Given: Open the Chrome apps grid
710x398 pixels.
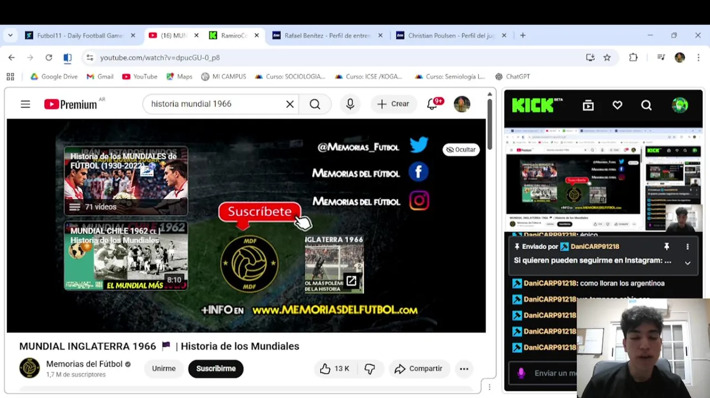Looking at the screenshot, I should tap(10, 77).
